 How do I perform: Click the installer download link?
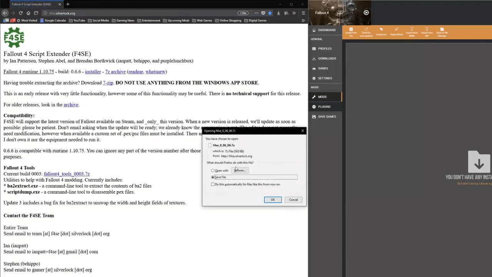coord(93,72)
